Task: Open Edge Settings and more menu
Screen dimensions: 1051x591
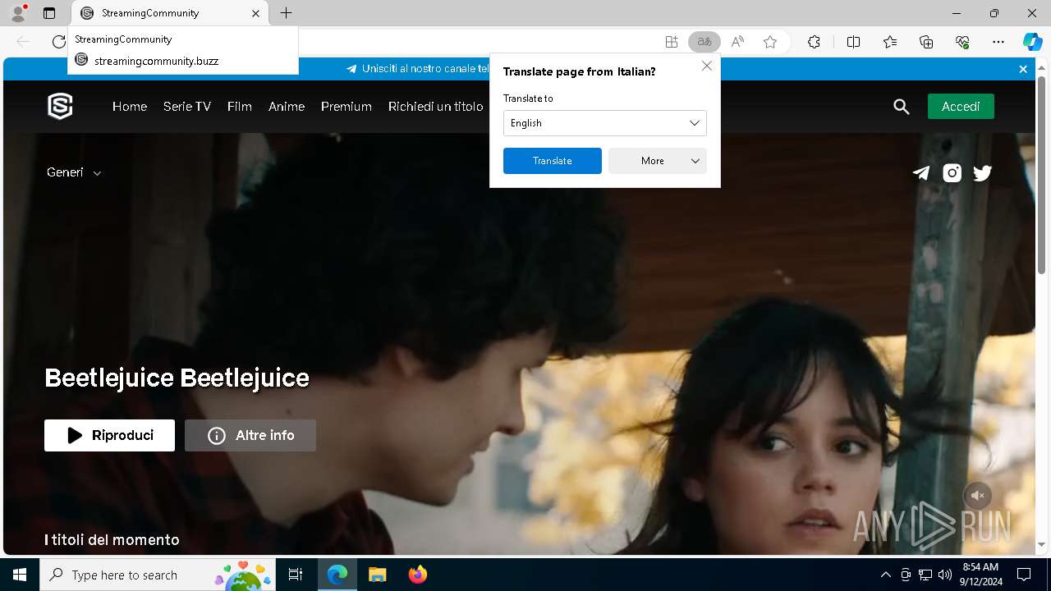Action: (x=998, y=42)
